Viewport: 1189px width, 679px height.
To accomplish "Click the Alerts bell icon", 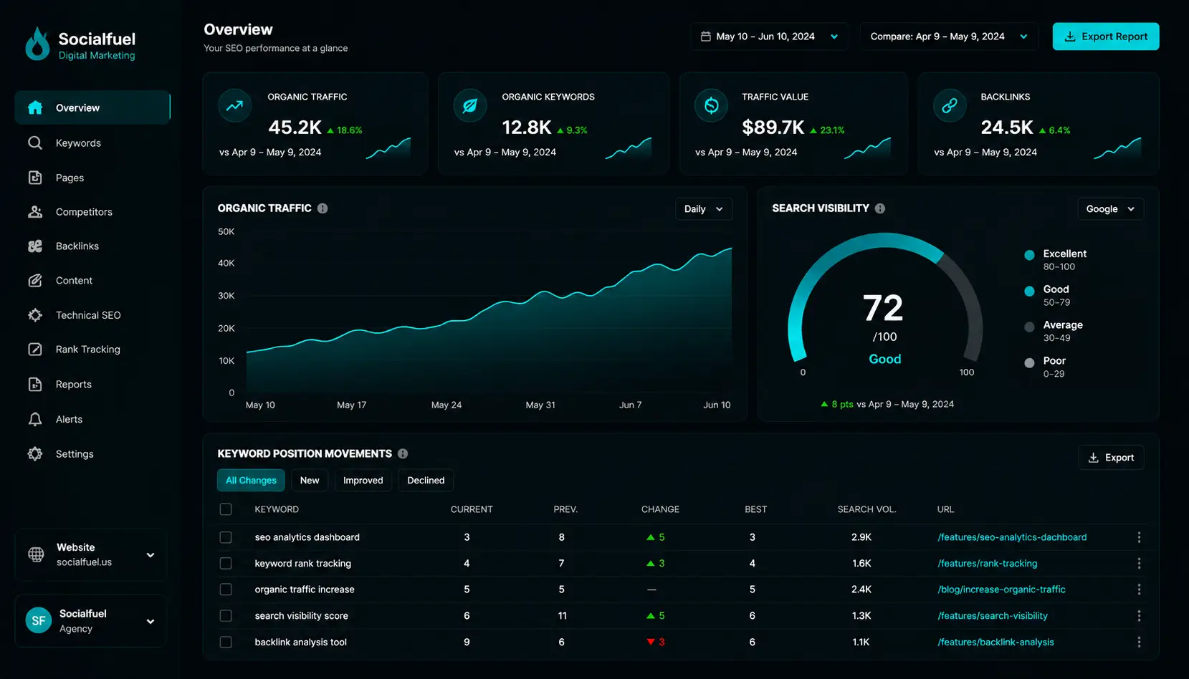I will 34,419.
